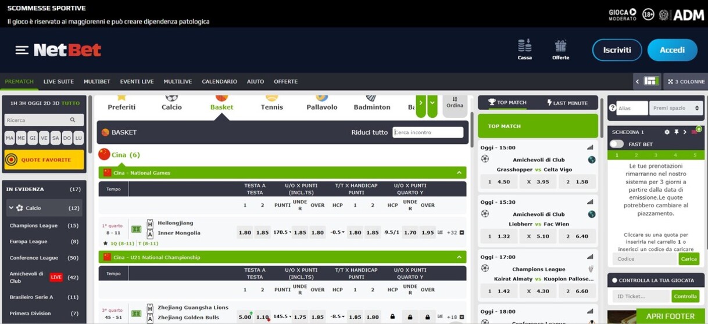The image size is (708, 324).
Task: Open the Offerte gift icon
Action: point(560,46)
